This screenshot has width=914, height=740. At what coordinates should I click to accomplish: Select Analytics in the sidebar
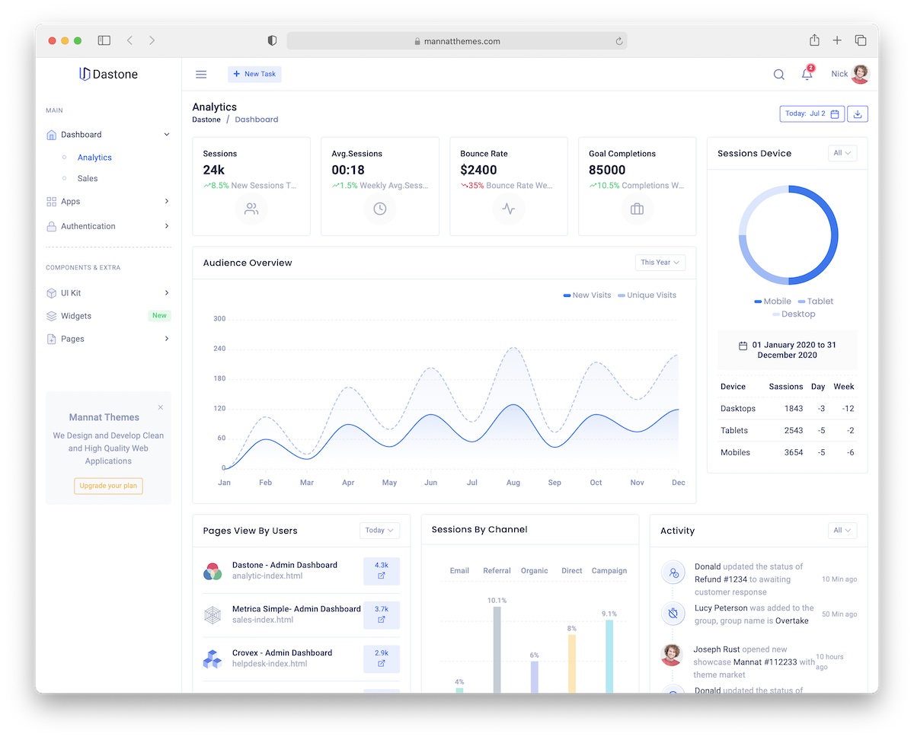tap(94, 158)
